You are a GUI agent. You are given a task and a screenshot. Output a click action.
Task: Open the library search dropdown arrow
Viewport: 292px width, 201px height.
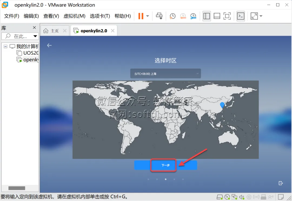pos(35,36)
